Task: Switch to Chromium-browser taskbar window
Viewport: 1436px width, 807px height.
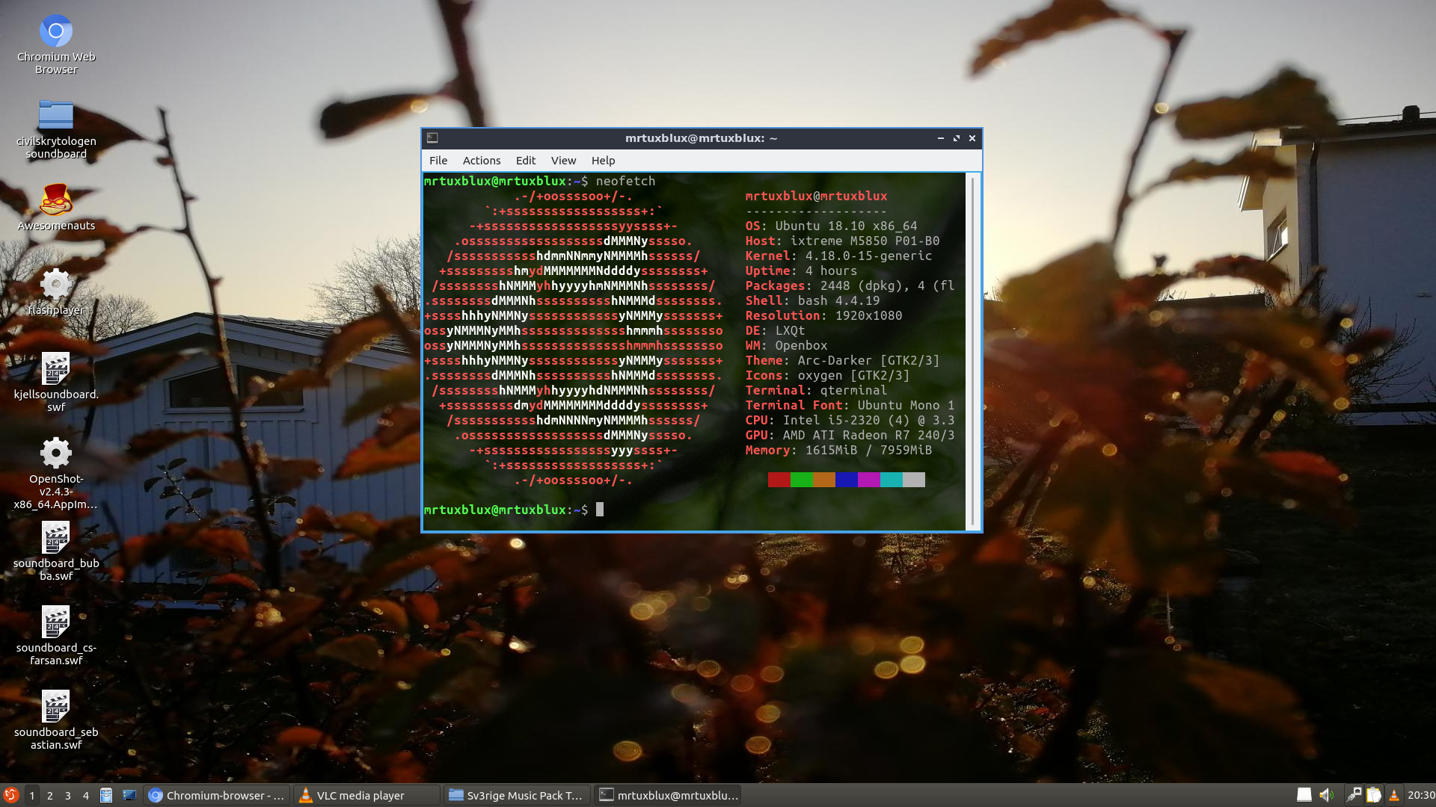Action: point(217,795)
